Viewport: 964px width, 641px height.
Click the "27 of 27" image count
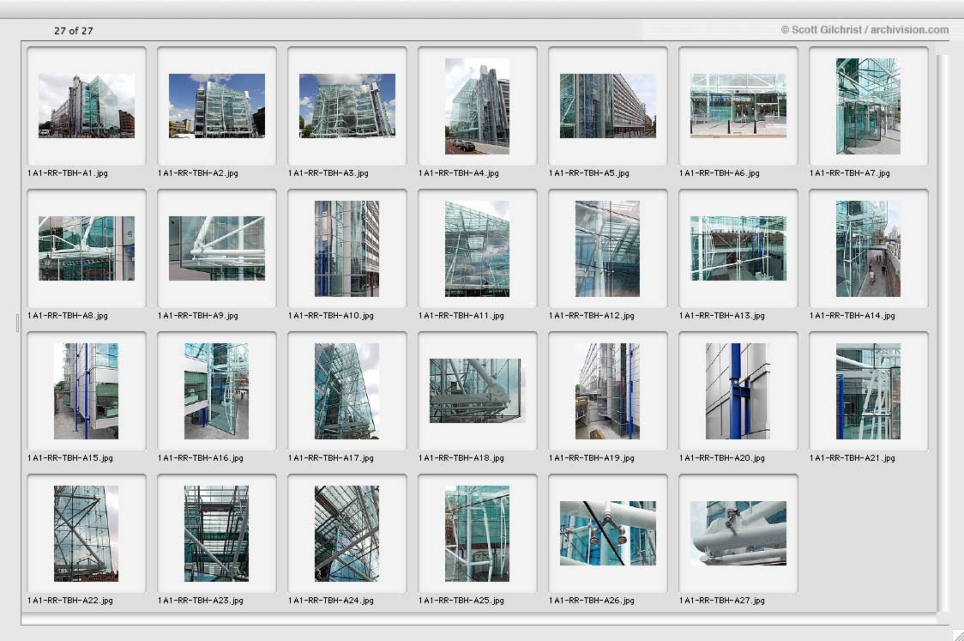click(73, 31)
